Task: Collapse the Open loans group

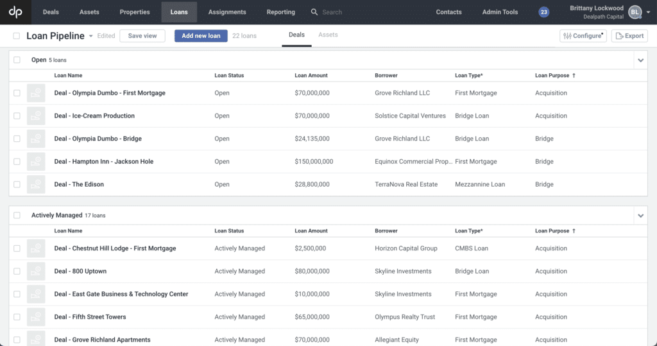Action: tap(641, 60)
